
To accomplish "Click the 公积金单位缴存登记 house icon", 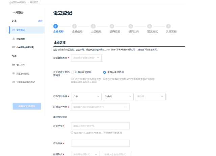I will (x=13, y=82).
